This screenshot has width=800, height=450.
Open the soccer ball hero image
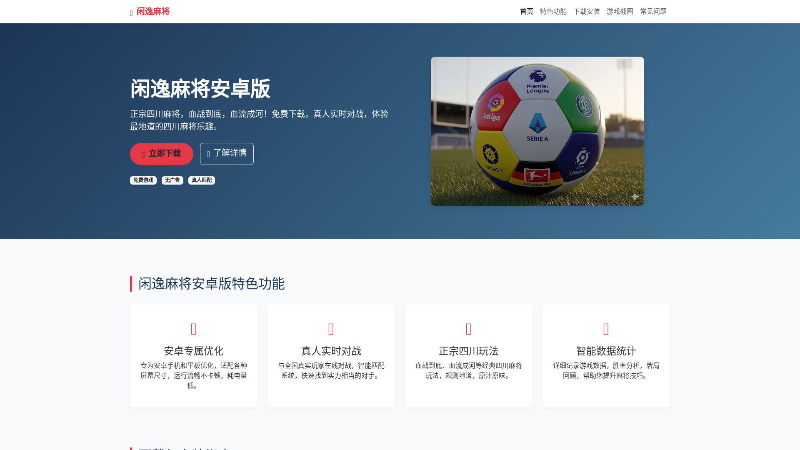pos(537,131)
